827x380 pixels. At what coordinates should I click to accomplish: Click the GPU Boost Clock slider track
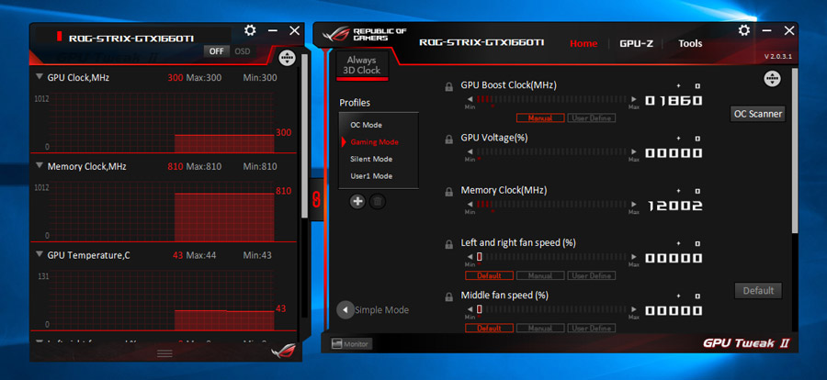point(551,99)
